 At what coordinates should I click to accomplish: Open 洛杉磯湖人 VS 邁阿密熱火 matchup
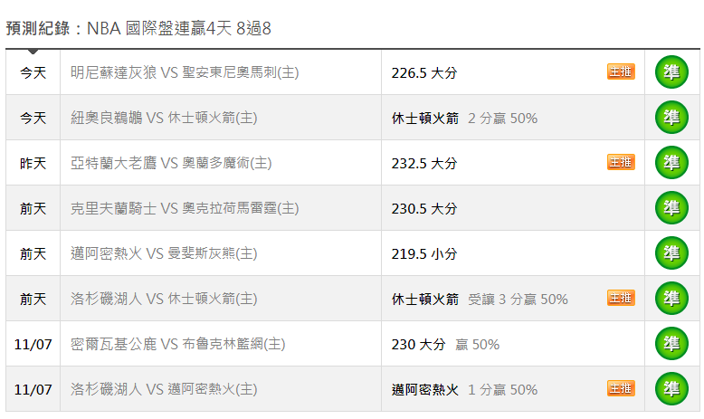(x=164, y=389)
